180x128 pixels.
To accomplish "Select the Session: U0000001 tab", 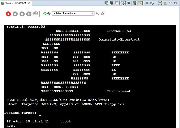I will point(16,3).
